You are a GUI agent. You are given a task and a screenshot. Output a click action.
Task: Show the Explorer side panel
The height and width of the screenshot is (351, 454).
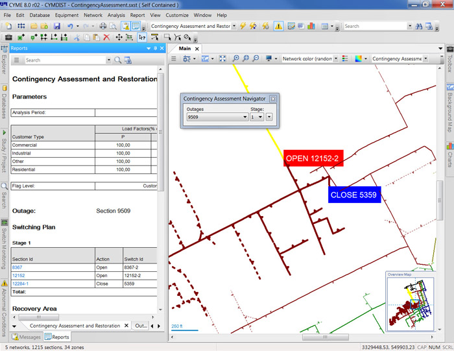tap(4, 65)
